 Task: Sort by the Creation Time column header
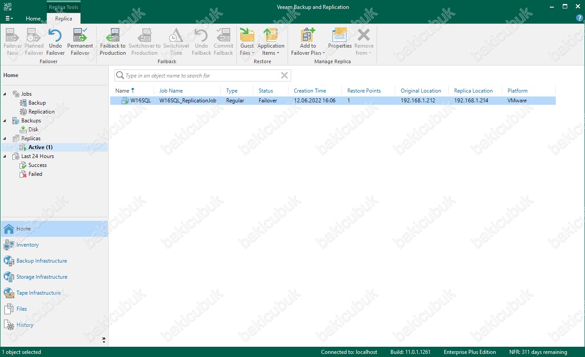310,91
